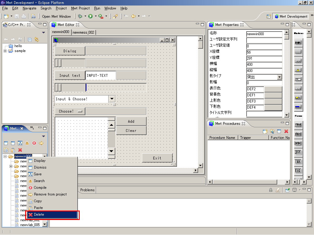Screen dimensions: 314x235
Task: Switch to the newmess_002 editor tab
Action: [x=83, y=32]
